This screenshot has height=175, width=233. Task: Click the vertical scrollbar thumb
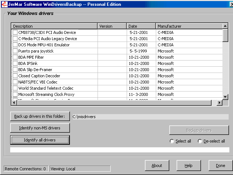tap(225, 35)
